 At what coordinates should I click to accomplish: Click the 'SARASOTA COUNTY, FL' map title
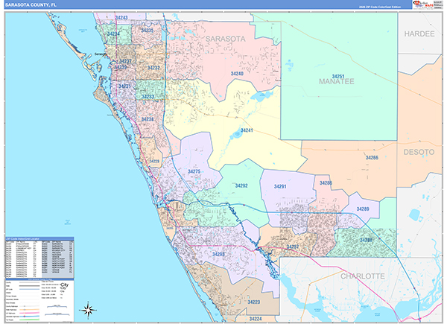point(31,5)
